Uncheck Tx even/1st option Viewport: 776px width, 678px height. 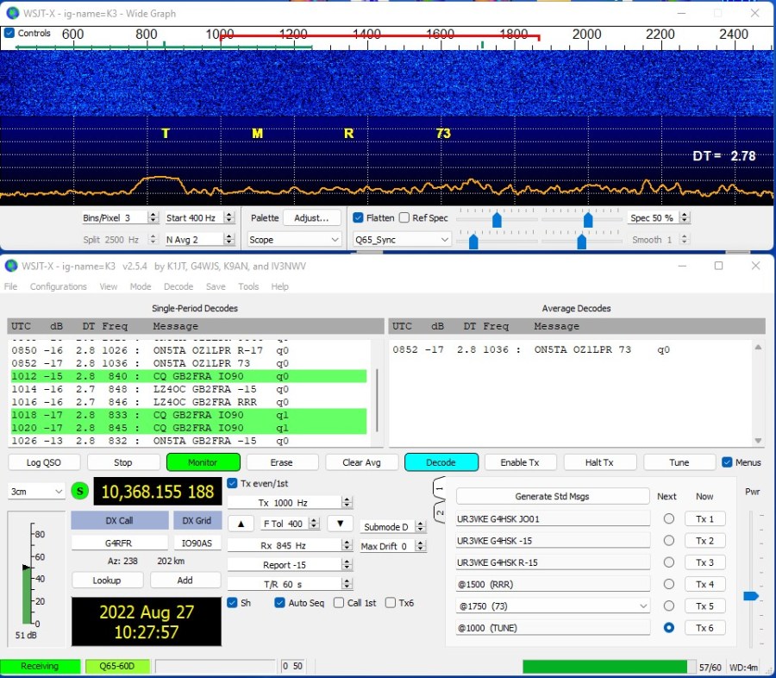[x=233, y=483]
